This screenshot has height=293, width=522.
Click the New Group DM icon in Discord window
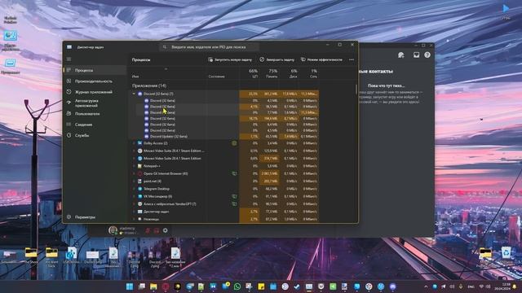coord(401,55)
